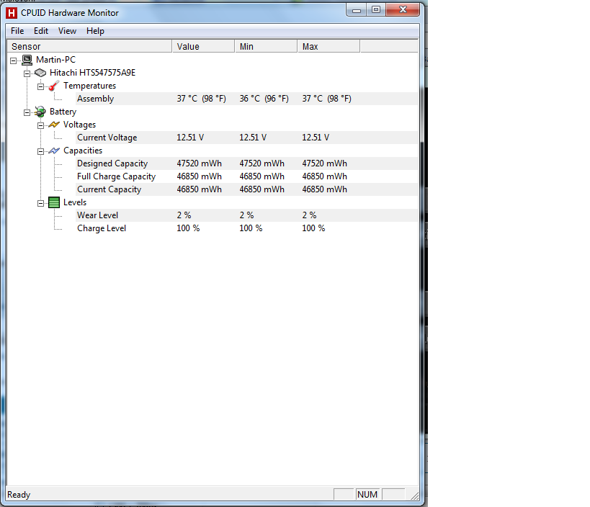Viewport: 590px width, 507px height.
Task: Click the window resize grip corner
Action: coord(415,495)
